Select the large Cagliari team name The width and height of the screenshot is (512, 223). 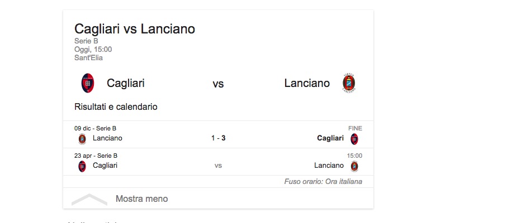coord(126,84)
